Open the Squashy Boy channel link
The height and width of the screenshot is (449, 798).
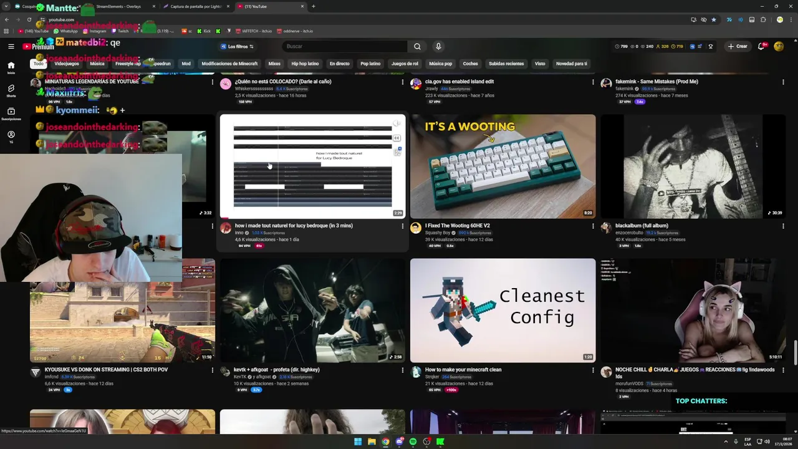438,233
